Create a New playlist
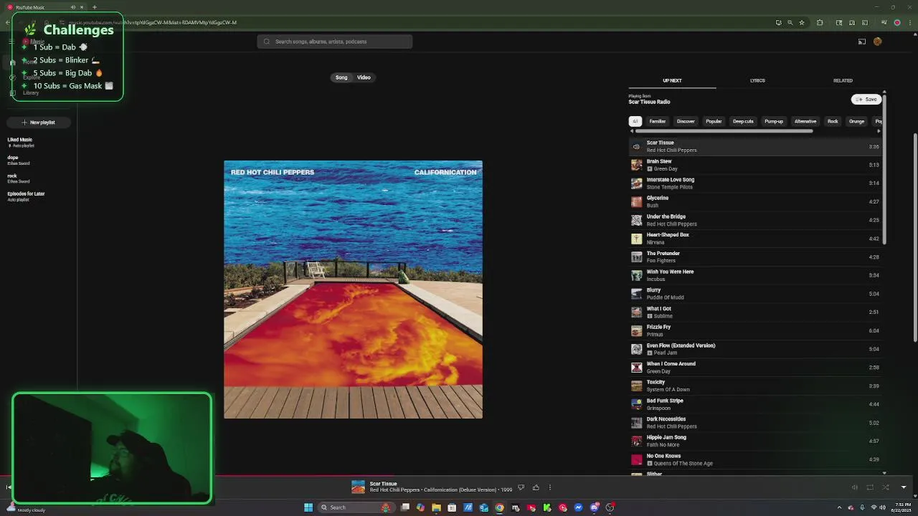The height and width of the screenshot is (516, 918). (x=38, y=123)
